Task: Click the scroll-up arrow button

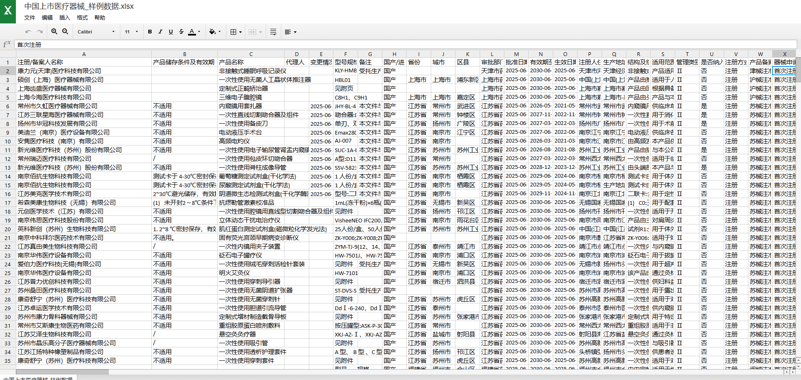Action: 798,360
